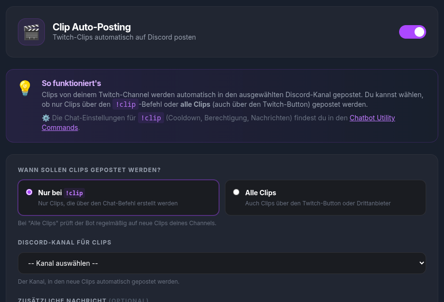
Task: Click the !clip code badge in the description
Action: click(x=125, y=104)
